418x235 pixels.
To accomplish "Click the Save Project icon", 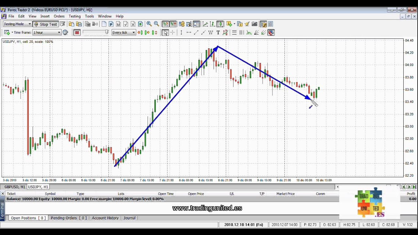I will click(x=79, y=24).
